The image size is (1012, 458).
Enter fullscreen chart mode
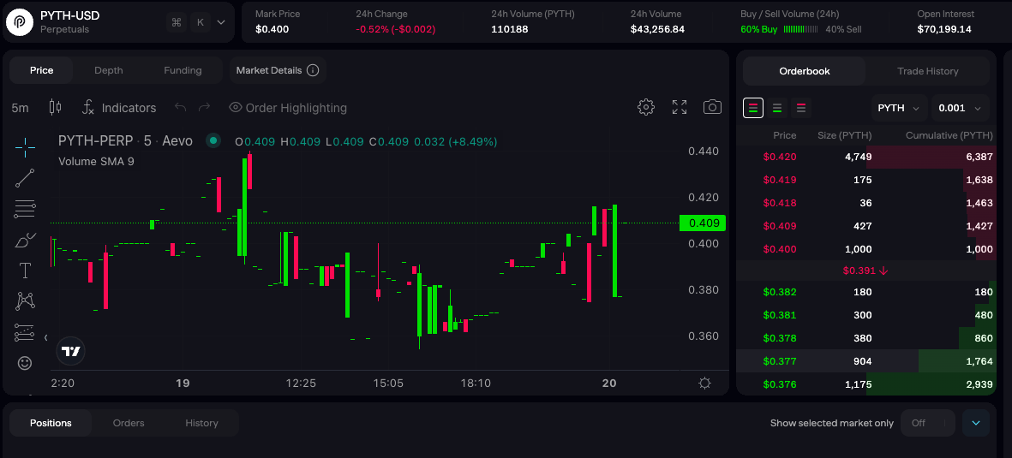(679, 107)
